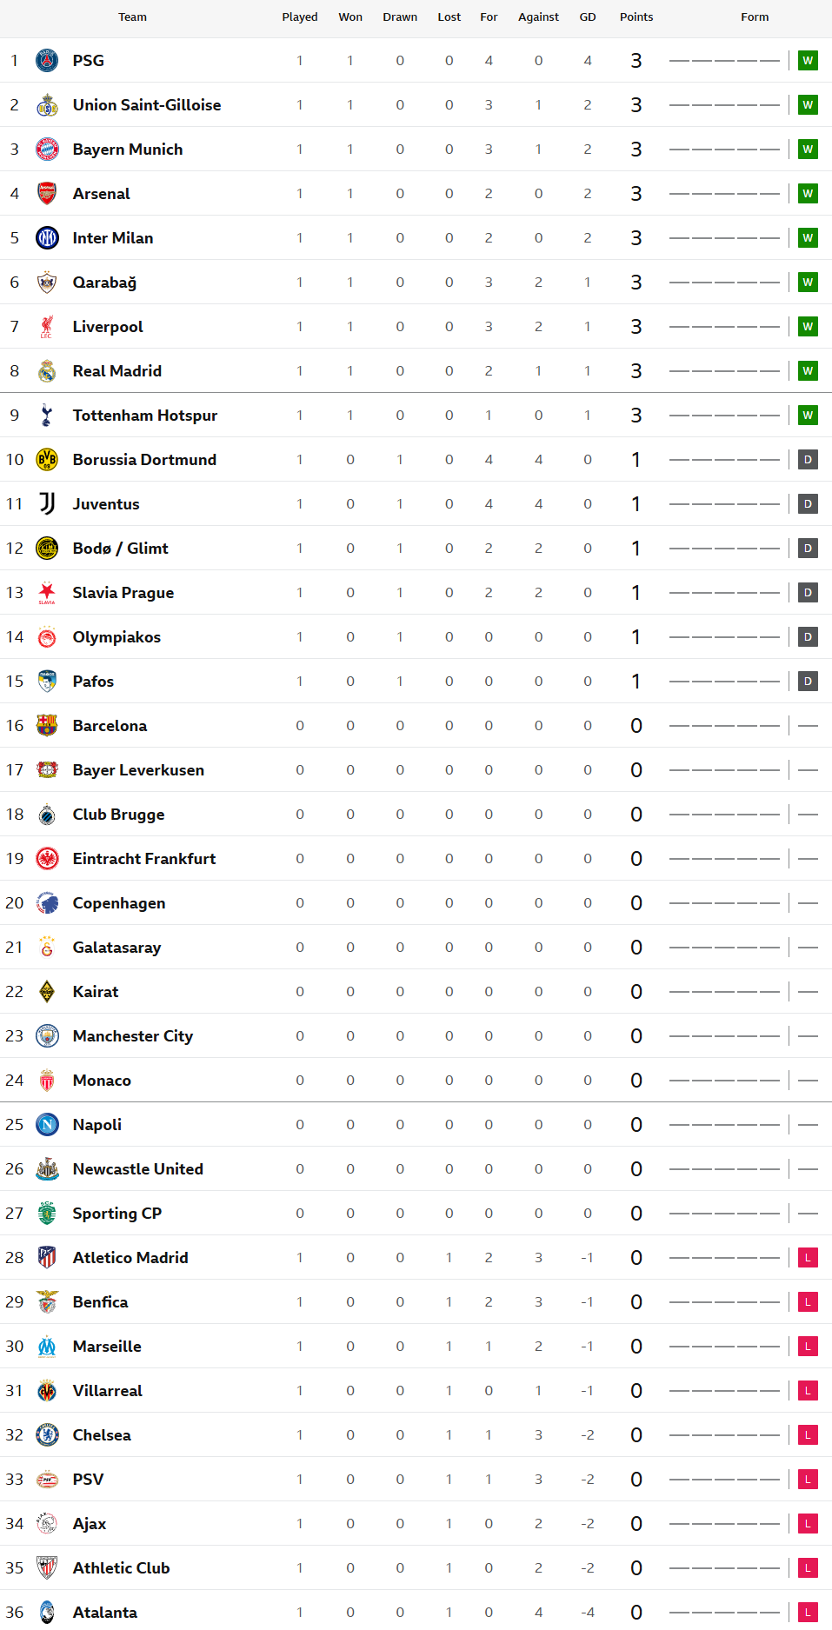Click the Form column header
This screenshot has width=832, height=1630.
[x=755, y=17]
